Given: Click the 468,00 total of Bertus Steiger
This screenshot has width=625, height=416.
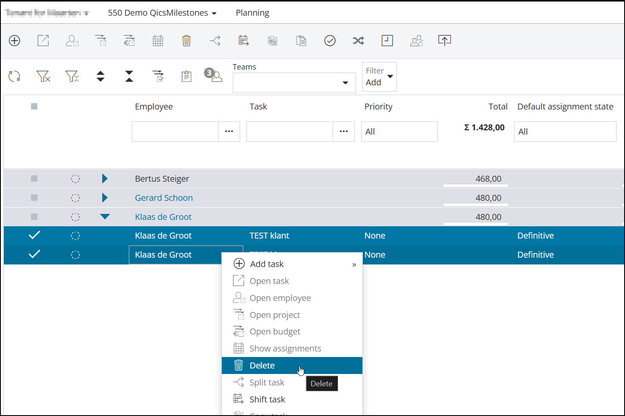Looking at the screenshot, I should click(488, 179).
